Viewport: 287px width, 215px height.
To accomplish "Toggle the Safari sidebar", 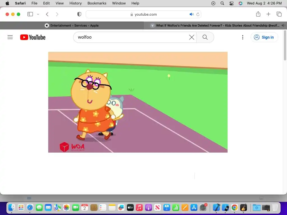I will click(30, 14).
